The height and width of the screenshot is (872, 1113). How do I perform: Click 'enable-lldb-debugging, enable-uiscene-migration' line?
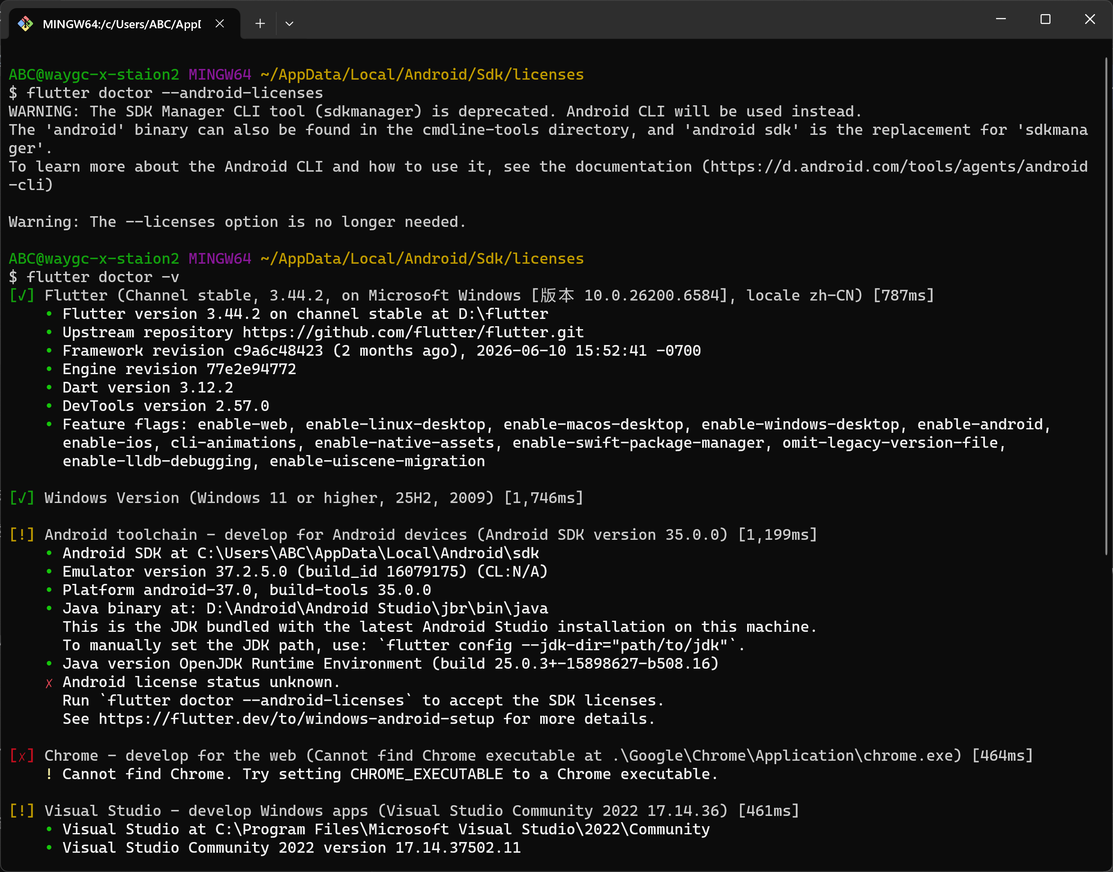pyautogui.click(x=274, y=461)
